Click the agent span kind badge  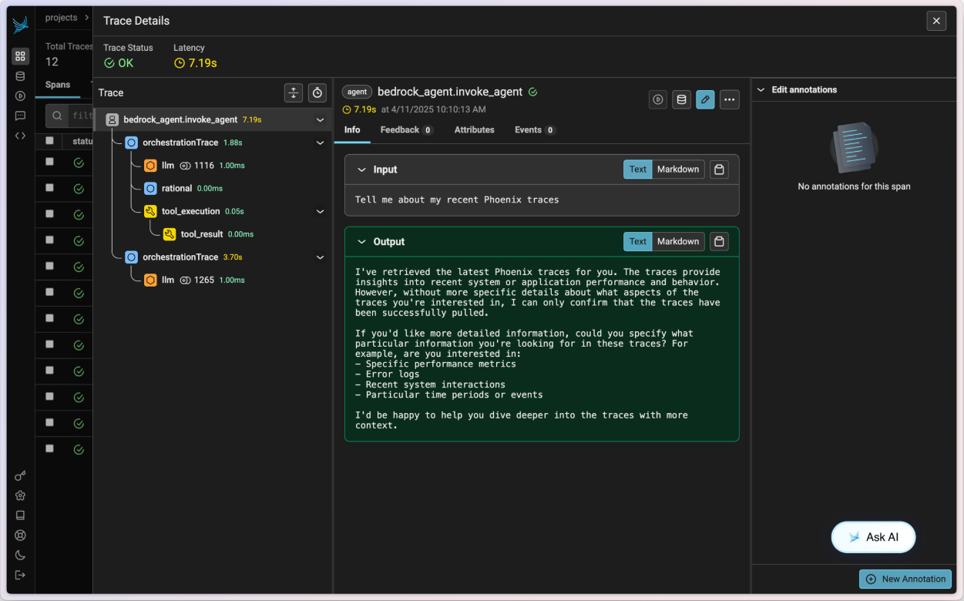tap(358, 92)
